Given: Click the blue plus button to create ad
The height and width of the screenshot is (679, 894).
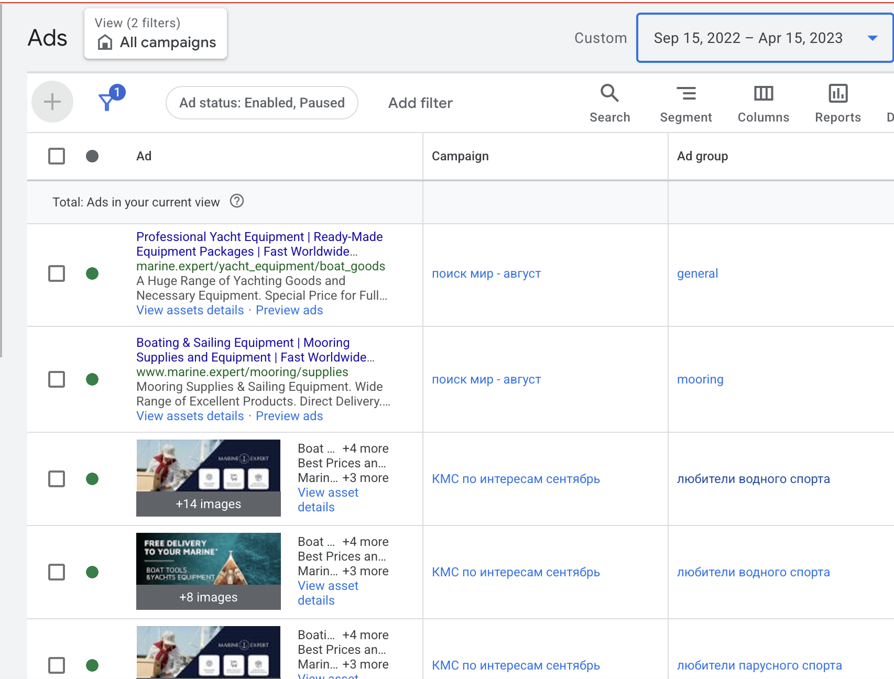Looking at the screenshot, I should point(52,102).
